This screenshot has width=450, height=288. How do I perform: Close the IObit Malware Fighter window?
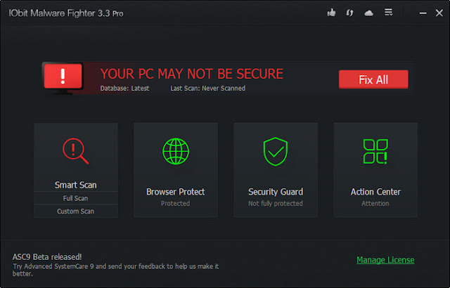tap(439, 13)
